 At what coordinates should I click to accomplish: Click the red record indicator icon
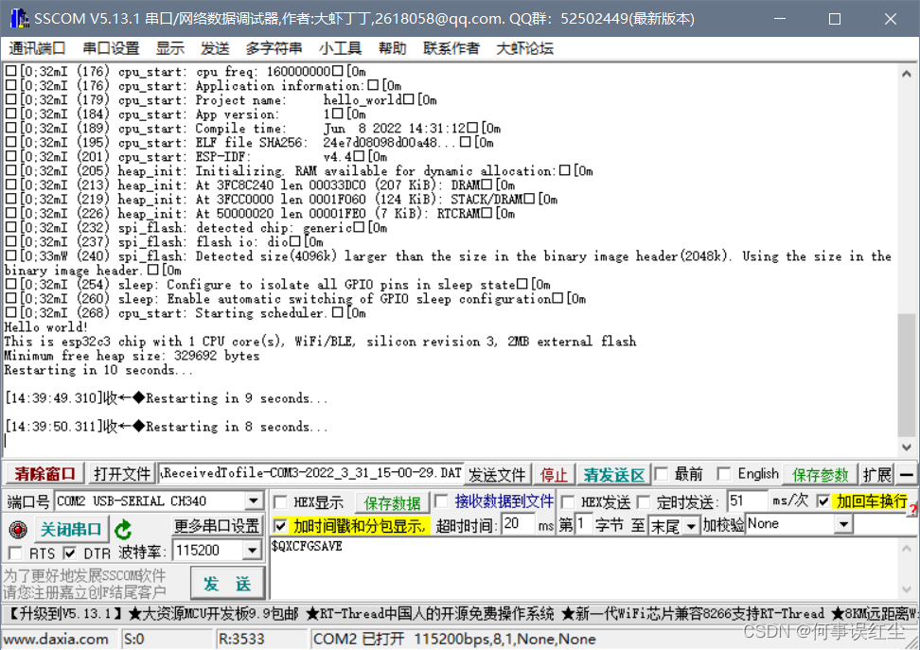point(18,530)
